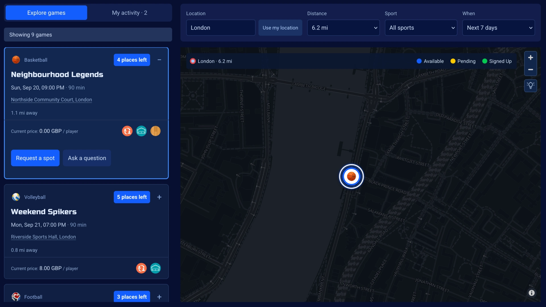Image resolution: width=546 pixels, height=307 pixels.
Task: Expand the Weekend Spikers card
Action: pyautogui.click(x=159, y=197)
